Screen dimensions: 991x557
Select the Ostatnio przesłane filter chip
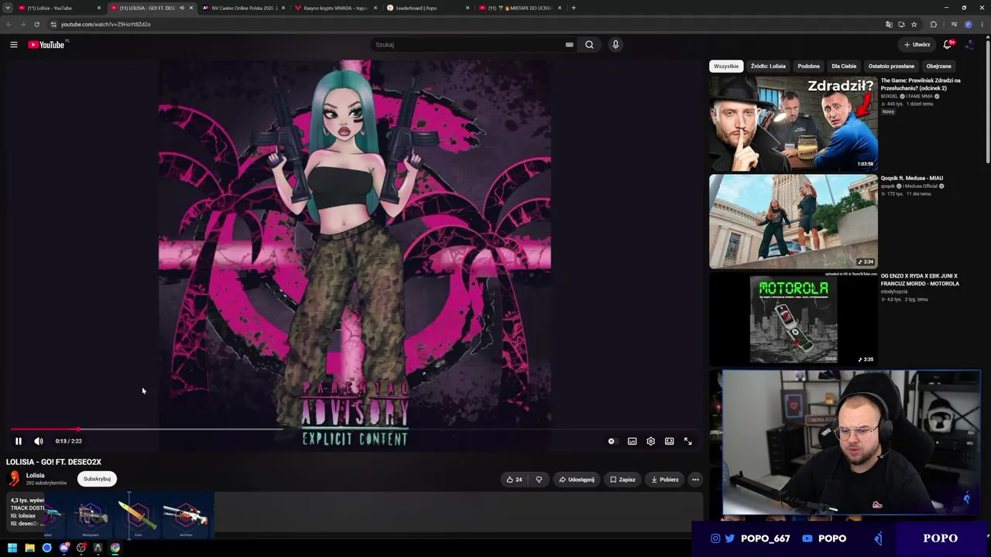click(x=891, y=67)
